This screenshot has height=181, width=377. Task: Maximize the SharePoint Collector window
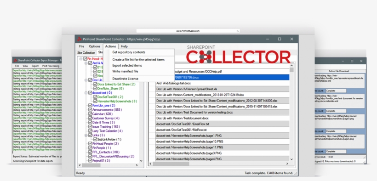(280, 39)
